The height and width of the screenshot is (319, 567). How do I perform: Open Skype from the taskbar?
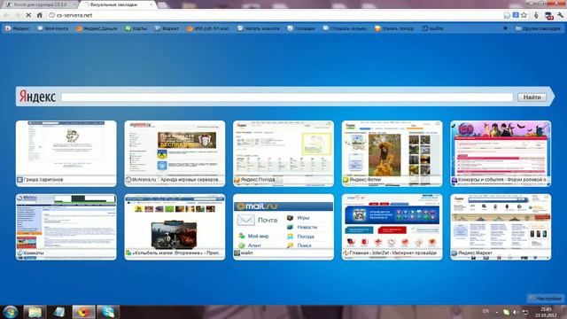108,312
